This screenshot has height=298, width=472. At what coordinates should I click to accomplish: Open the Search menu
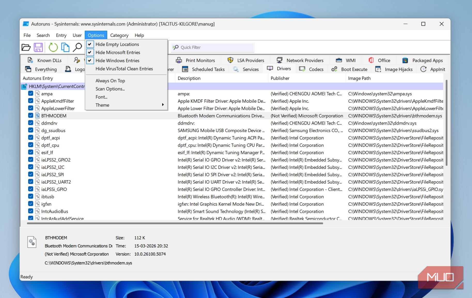coord(43,35)
